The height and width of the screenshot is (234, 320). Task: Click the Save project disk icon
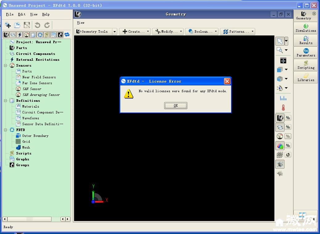27,25
